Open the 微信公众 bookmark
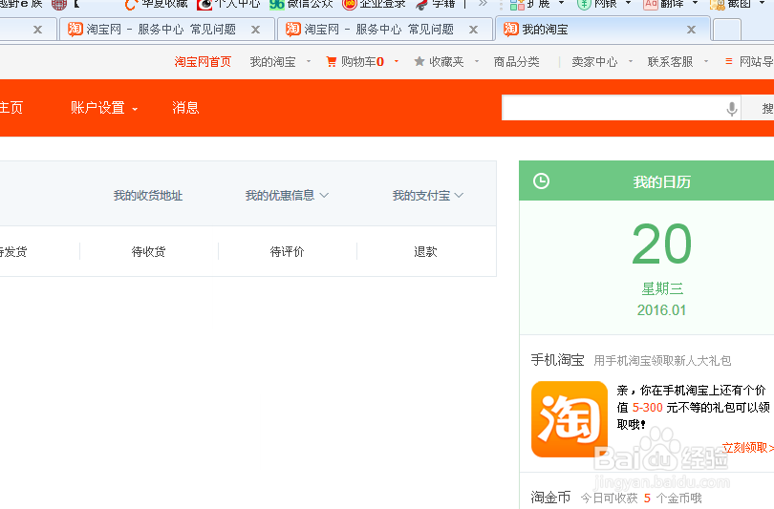 (301, 4)
